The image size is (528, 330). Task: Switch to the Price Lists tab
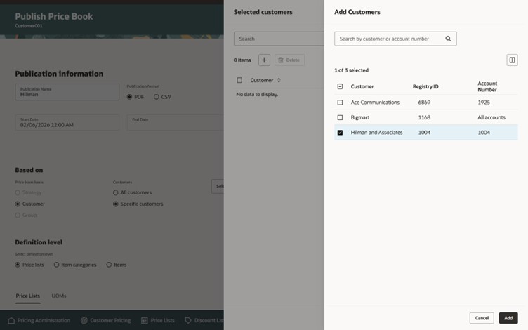[27, 296]
